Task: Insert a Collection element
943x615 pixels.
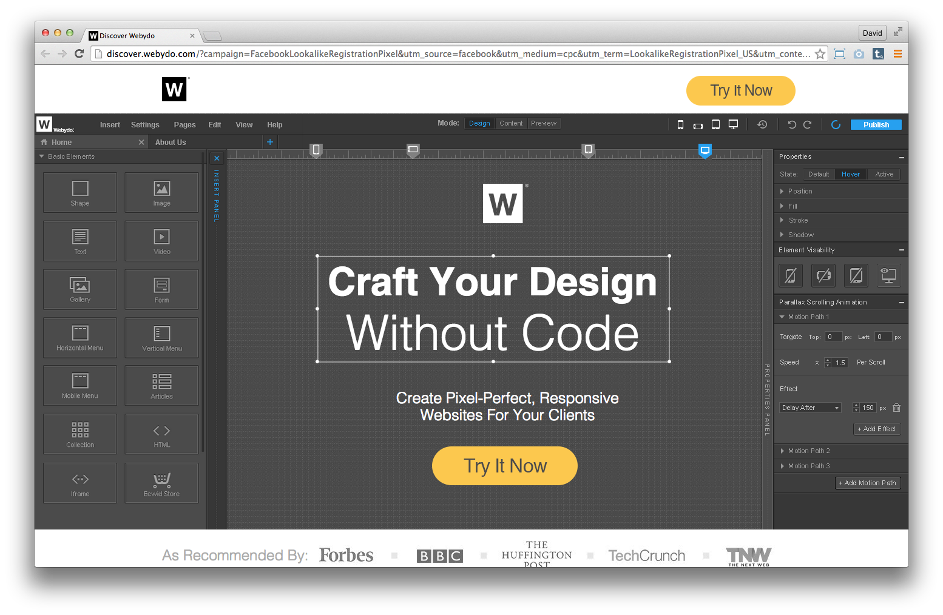Action: click(80, 434)
